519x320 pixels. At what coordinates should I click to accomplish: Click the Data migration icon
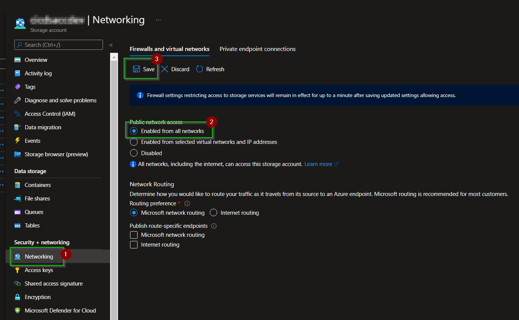17,127
